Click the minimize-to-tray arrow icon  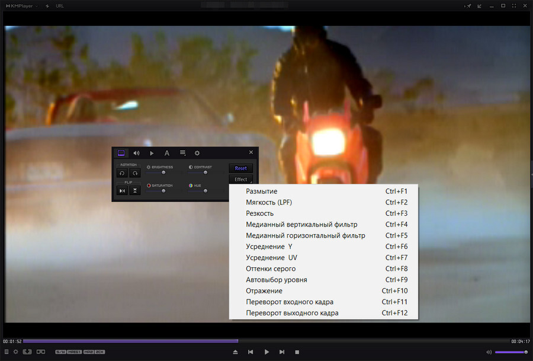(479, 6)
